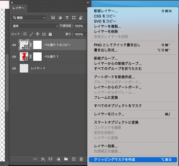The width and height of the screenshot is (179, 166).
Task: Hide the レイヤー 1 layer
Action: 14,68
